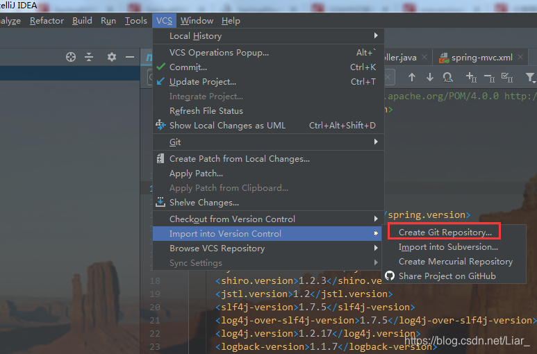
Task: Open the Help menu
Action: [x=231, y=21]
